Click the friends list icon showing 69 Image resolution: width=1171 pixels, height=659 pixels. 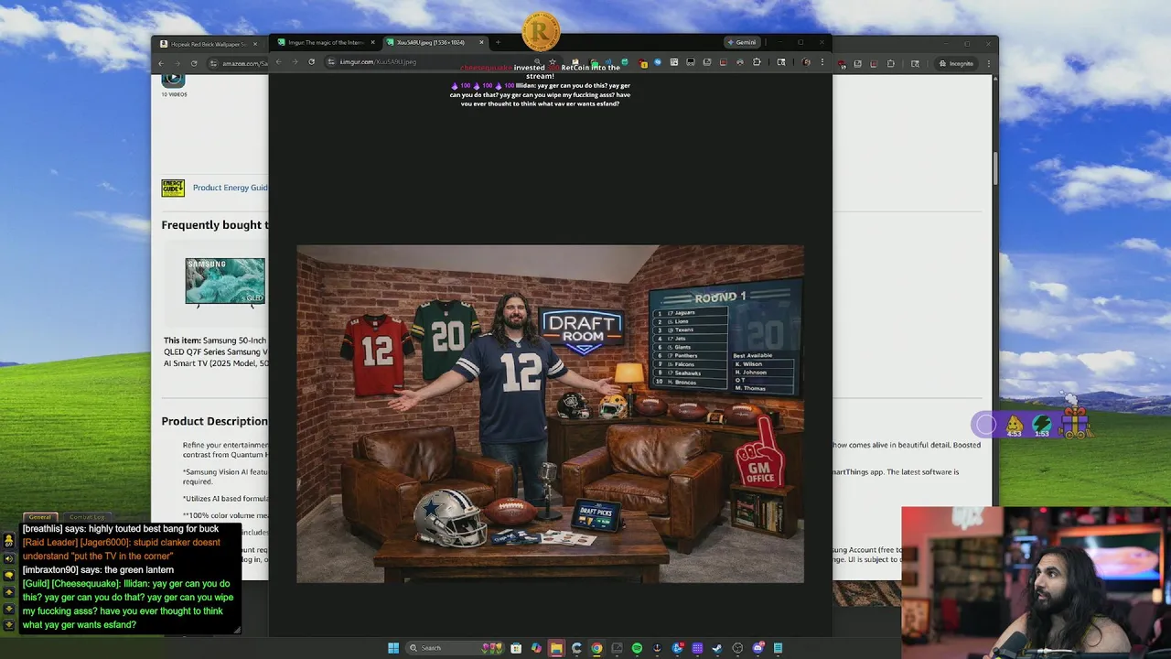tap(8, 540)
